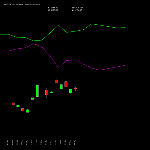This screenshot has width=150, height=150.
Task: Select the green 08 May candle
Action: point(28,111)
